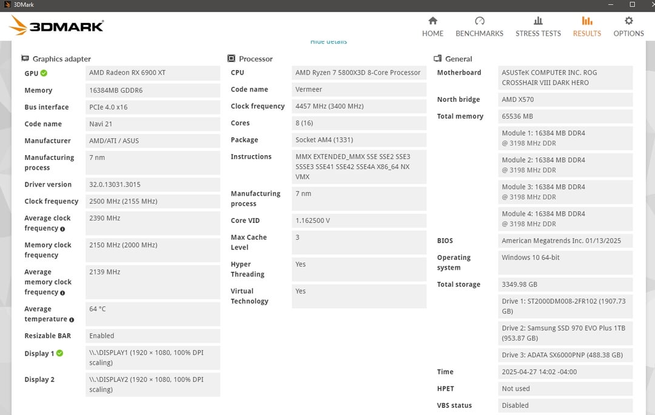Click the Module 4: 16384 MB DDR4 entry
Viewport: 655px width, 415px height.
point(565,219)
